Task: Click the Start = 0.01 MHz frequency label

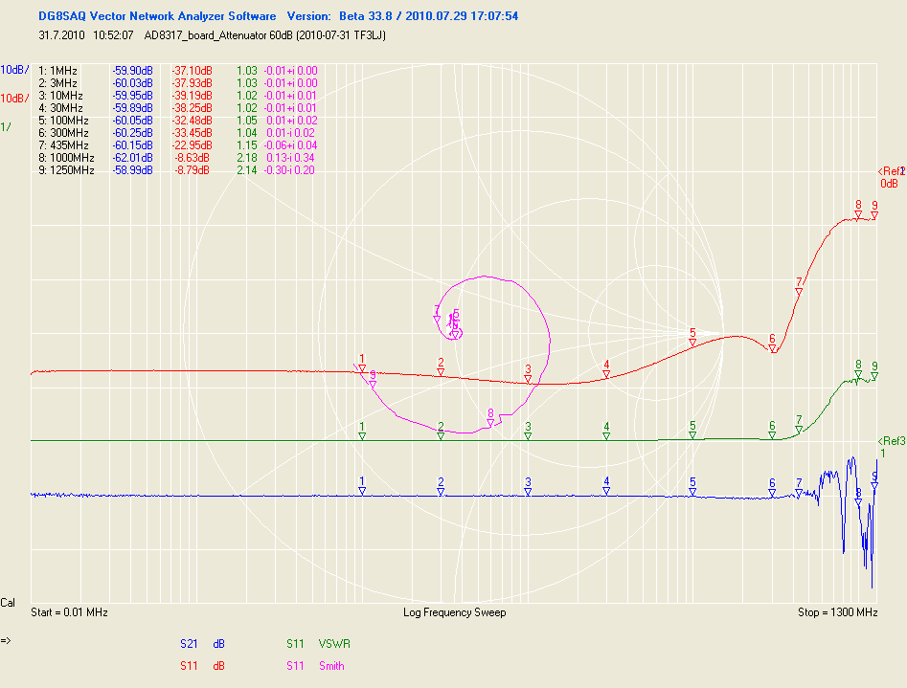Action: 70,612
